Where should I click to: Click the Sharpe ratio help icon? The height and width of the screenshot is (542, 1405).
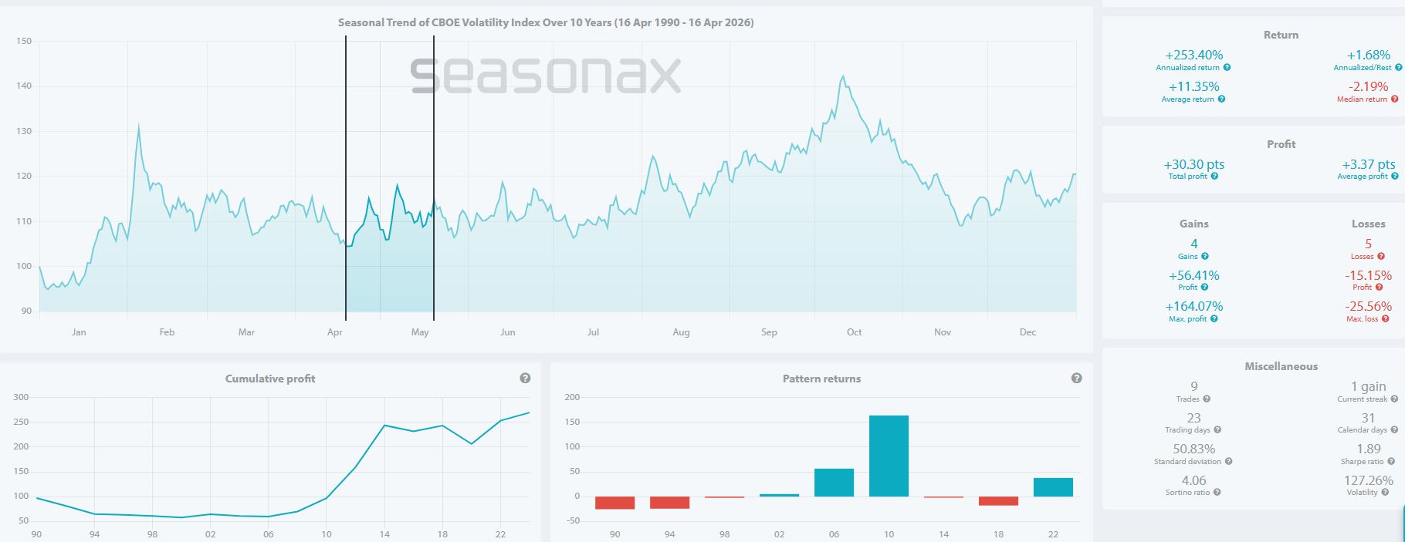tap(1391, 462)
